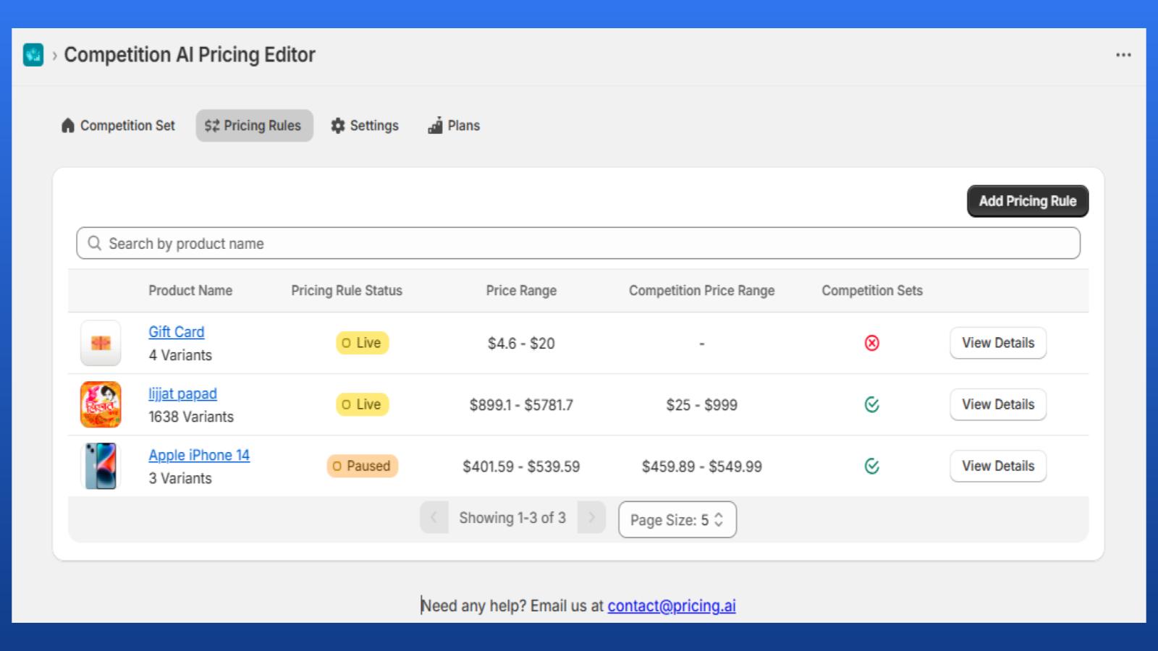Select the $4.6 - $20 price range cell

click(x=521, y=343)
